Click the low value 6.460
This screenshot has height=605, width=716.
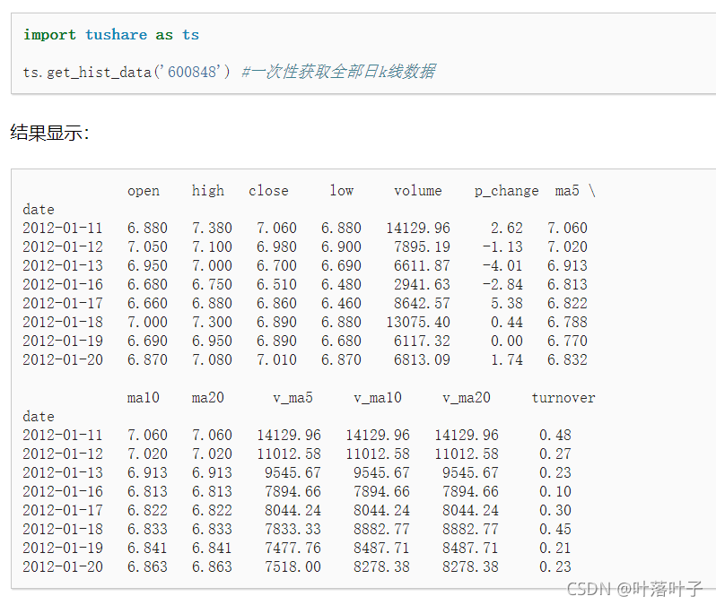click(341, 303)
